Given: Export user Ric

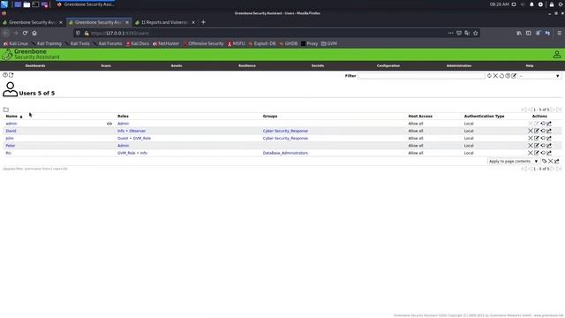Looking at the screenshot, I should tap(549, 153).
